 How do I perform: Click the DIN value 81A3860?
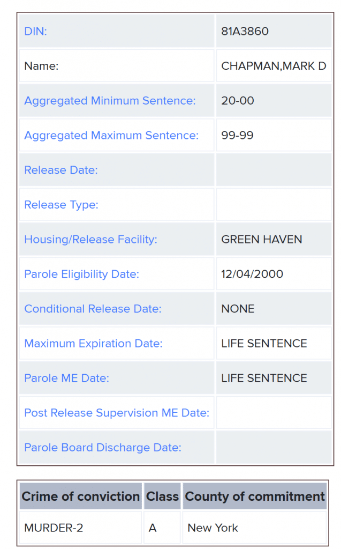[245, 32]
